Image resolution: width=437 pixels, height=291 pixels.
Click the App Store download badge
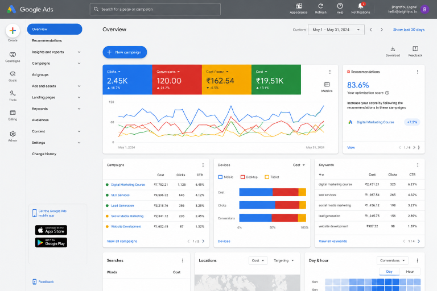[x=51, y=230]
